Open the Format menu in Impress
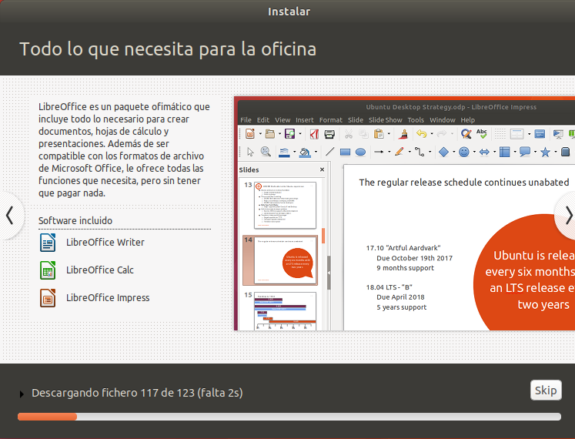Screen dimensions: 575x439 coord(330,120)
